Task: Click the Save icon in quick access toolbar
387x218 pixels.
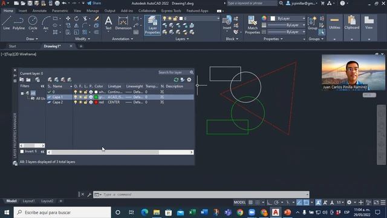Action: (30, 3)
